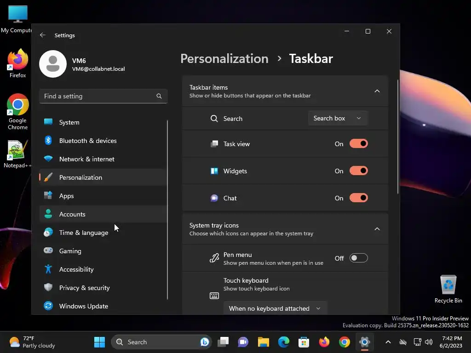The height and width of the screenshot is (353, 471).
Task: Select the Firefox desktop shortcut
Action: (x=18, y=63)
